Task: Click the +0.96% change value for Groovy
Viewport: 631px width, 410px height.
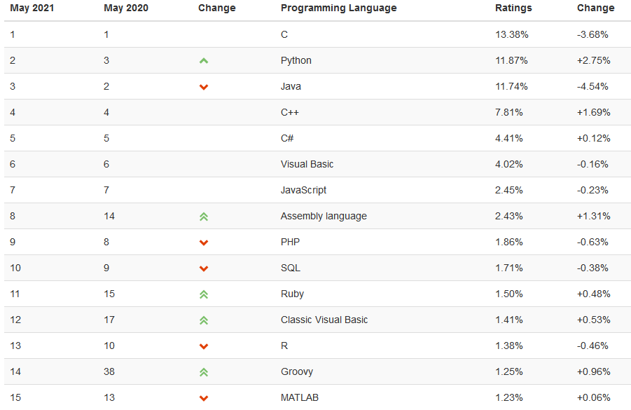Action: coord(594,371)
